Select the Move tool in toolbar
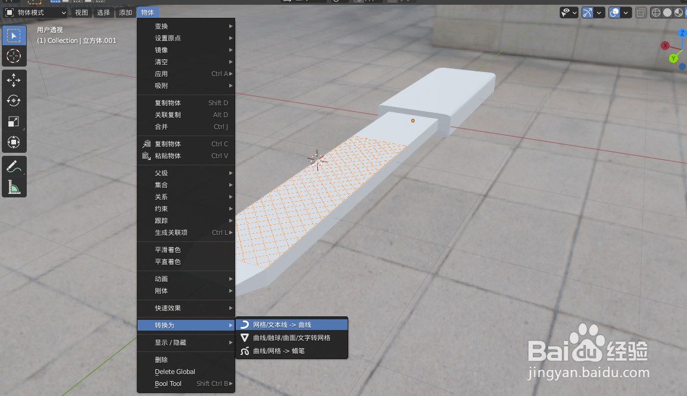This screenshot has height=396, width=687. click(14, 80)
